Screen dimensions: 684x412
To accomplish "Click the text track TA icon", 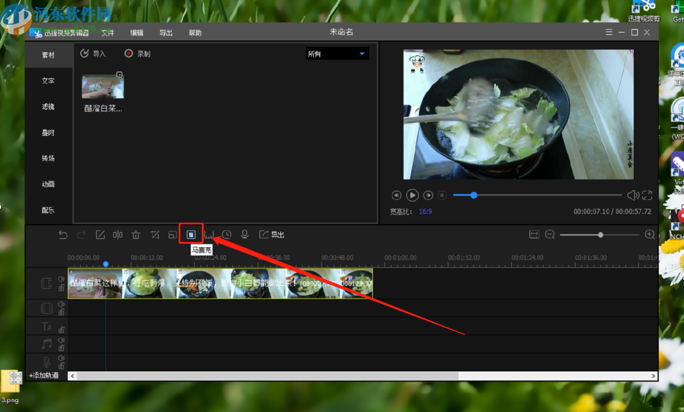I will tap(47, 326).
